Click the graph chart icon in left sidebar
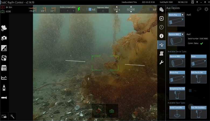Screen dimensions: 210x121 tap(4, 78)
